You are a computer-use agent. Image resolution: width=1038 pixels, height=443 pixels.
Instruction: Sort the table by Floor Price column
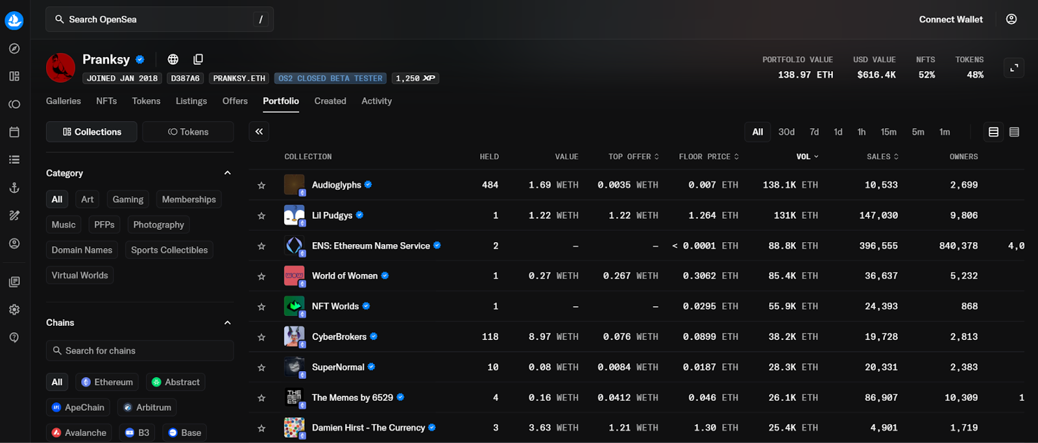coord(708,157)
